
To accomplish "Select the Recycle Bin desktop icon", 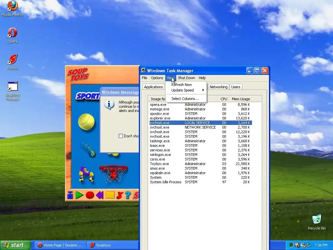I will 317,222.
